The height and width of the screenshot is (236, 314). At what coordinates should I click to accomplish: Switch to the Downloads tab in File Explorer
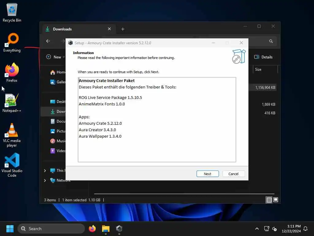(78, 29)
